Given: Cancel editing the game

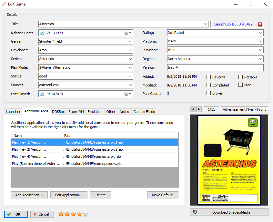Looking at the screenshot, I should [x=42, y=214].
